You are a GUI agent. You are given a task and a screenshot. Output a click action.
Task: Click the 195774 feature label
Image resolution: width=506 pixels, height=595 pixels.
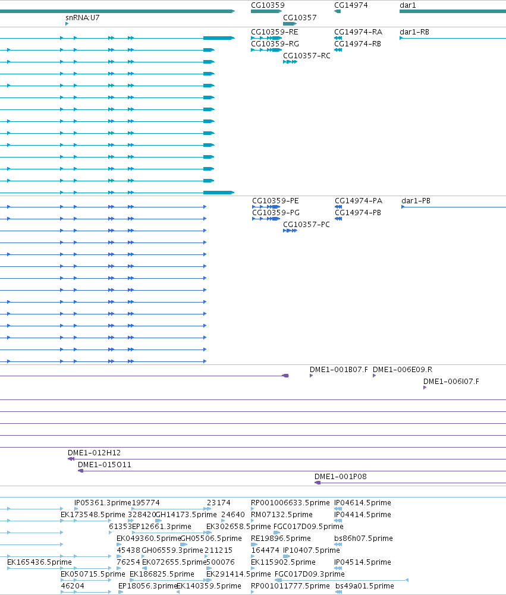tap(146, 503)
